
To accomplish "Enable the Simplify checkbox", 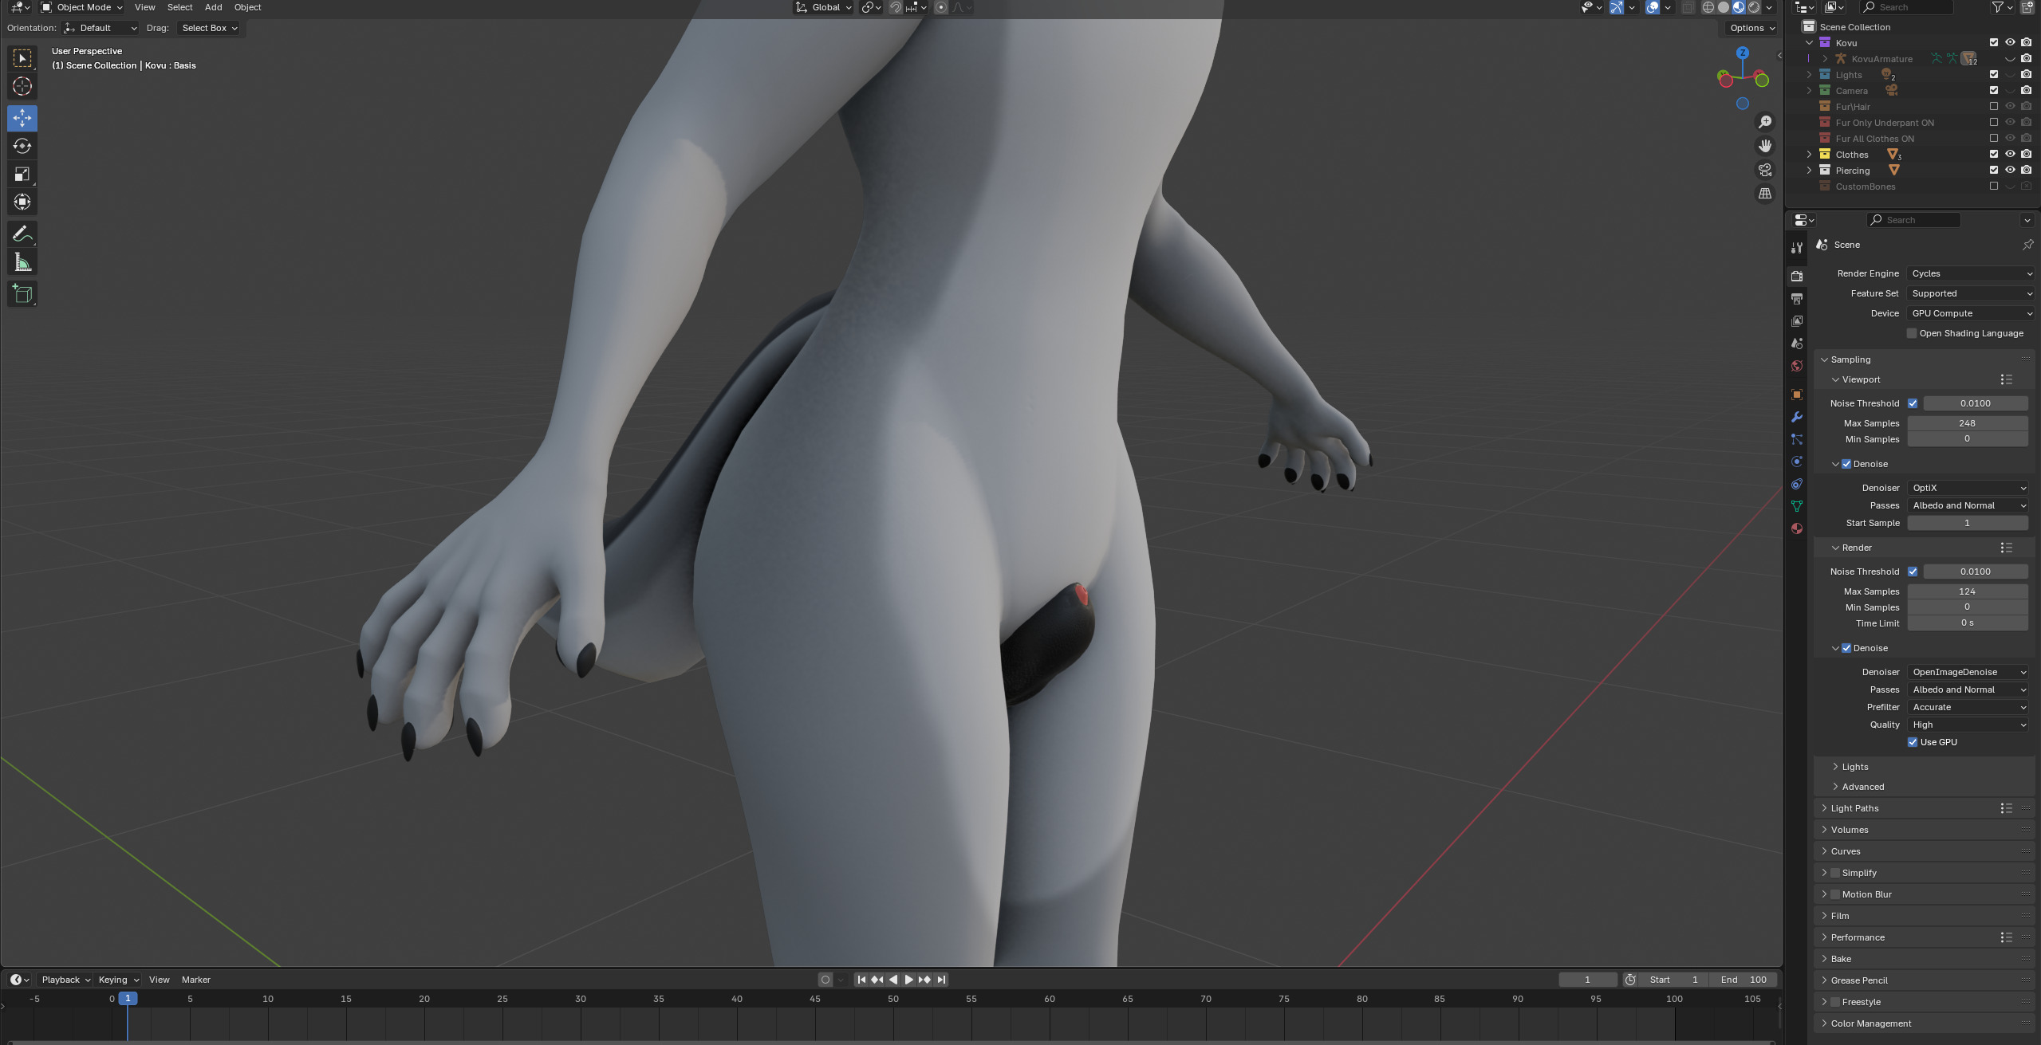I will coord(1835,873).
